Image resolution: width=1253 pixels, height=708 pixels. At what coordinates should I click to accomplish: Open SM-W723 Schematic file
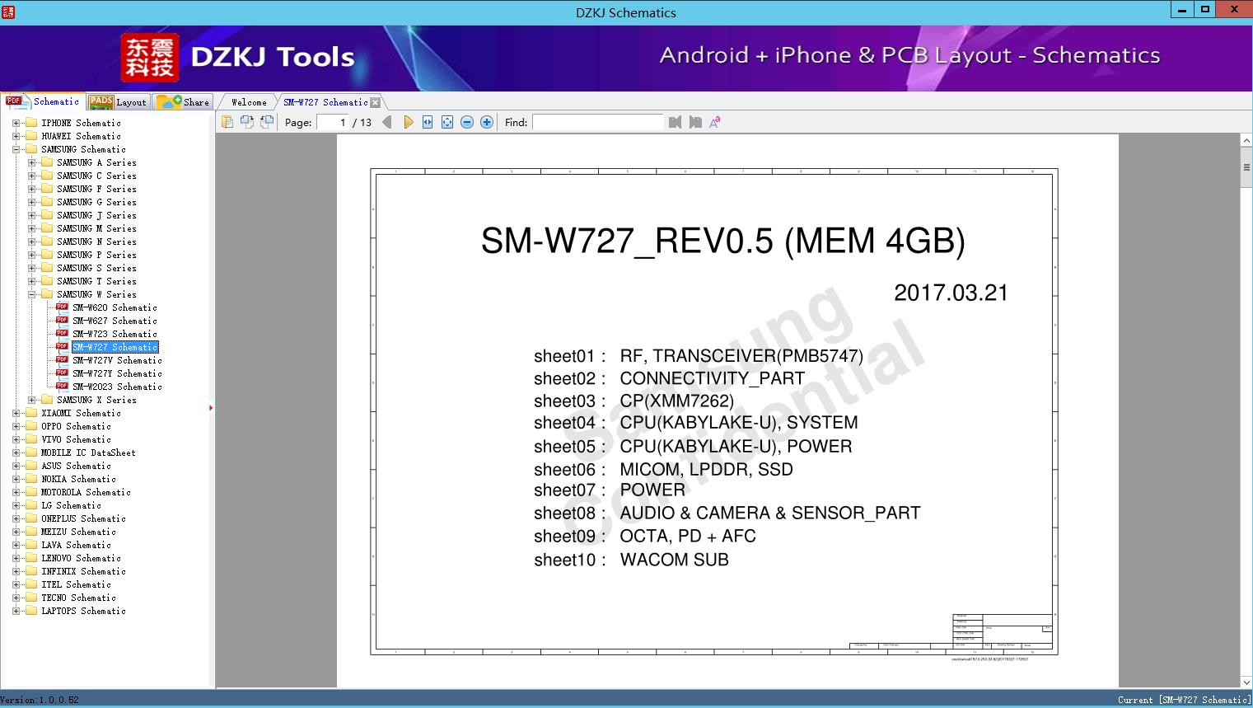pyautogui.click(x=115, y=334)
